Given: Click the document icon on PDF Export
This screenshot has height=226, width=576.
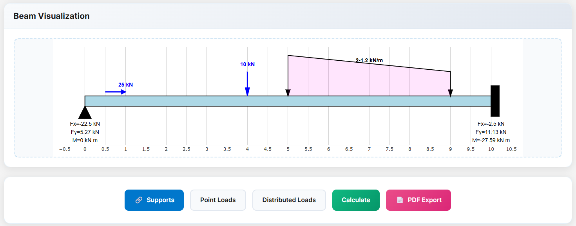Looking at the screenshot, I should pos(400,200).
